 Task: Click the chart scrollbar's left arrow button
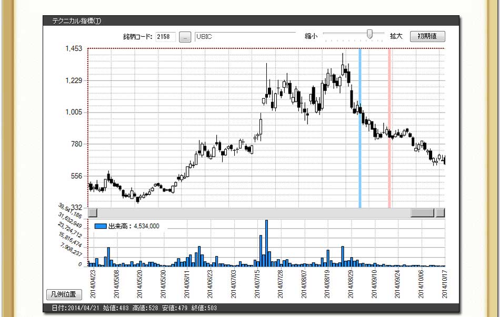tap(93, 213)
